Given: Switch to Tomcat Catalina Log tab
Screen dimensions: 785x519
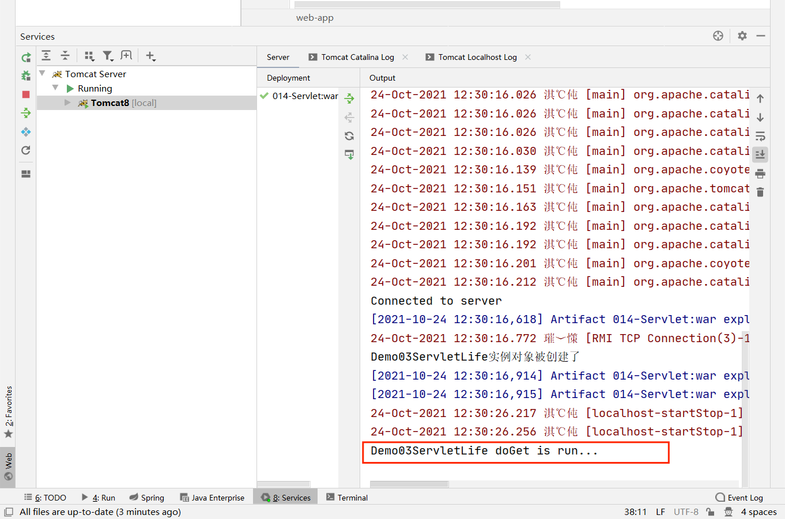Looking at the screenshot, I should (x=357, y=57).
